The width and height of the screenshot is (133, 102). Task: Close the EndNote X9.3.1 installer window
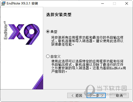[x=127, y=3]
